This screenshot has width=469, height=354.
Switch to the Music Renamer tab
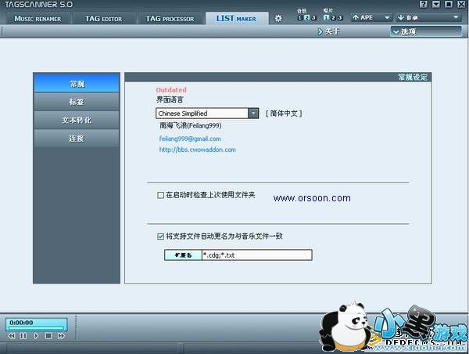point(37,18)
